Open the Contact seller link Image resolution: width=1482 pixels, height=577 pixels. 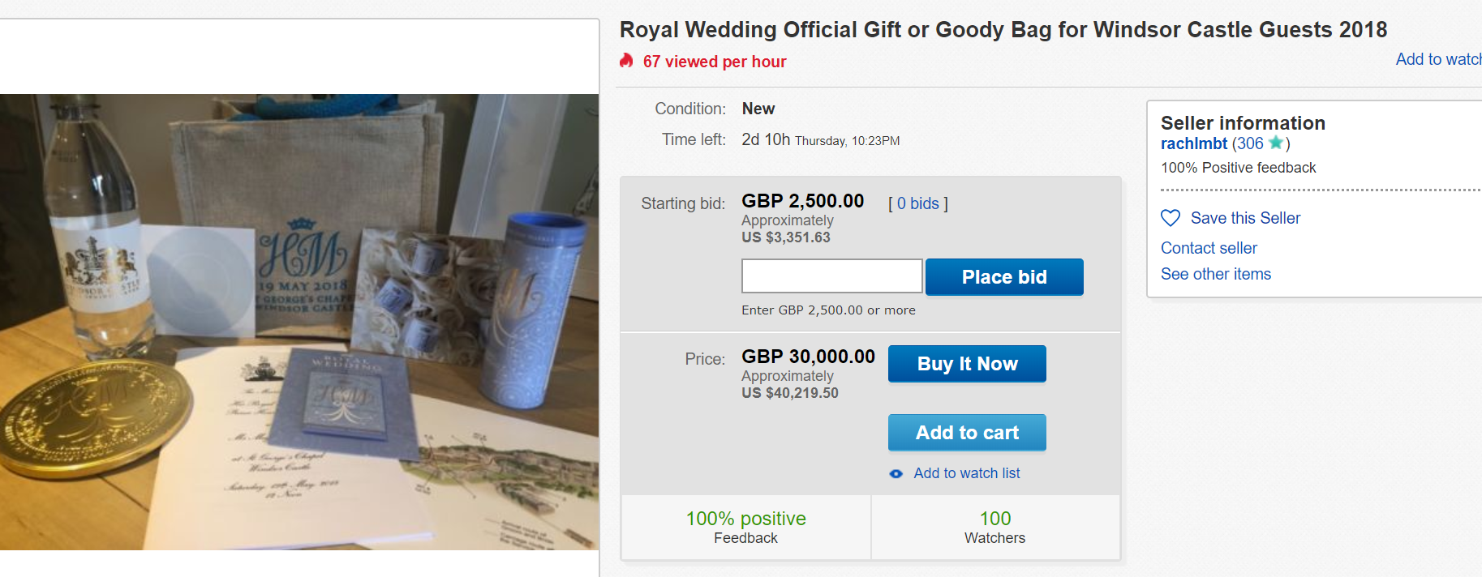click(1209, 248)
